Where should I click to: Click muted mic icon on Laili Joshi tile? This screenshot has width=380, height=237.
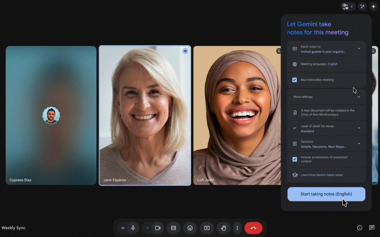279,51
